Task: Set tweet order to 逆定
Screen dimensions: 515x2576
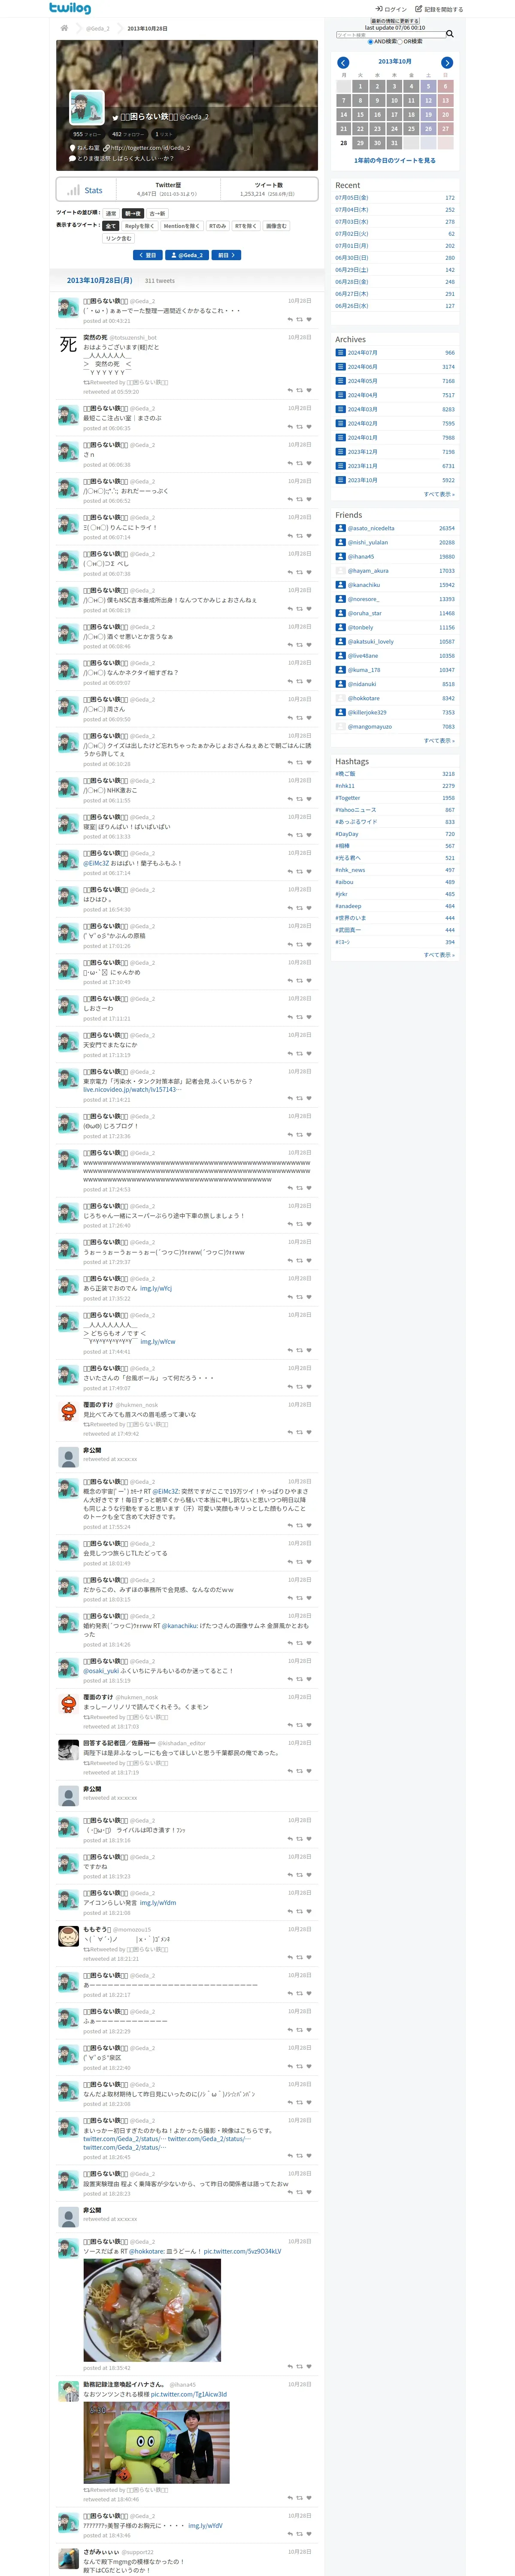Action: [111, 213]
